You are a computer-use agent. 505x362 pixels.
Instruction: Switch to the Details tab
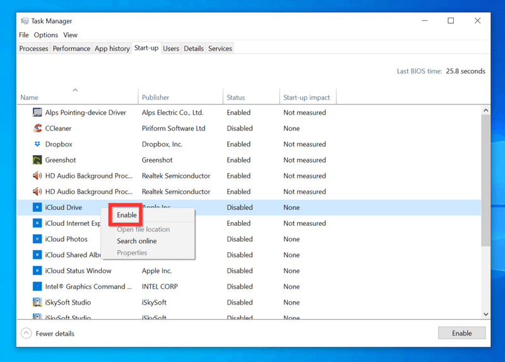(194, 49)
